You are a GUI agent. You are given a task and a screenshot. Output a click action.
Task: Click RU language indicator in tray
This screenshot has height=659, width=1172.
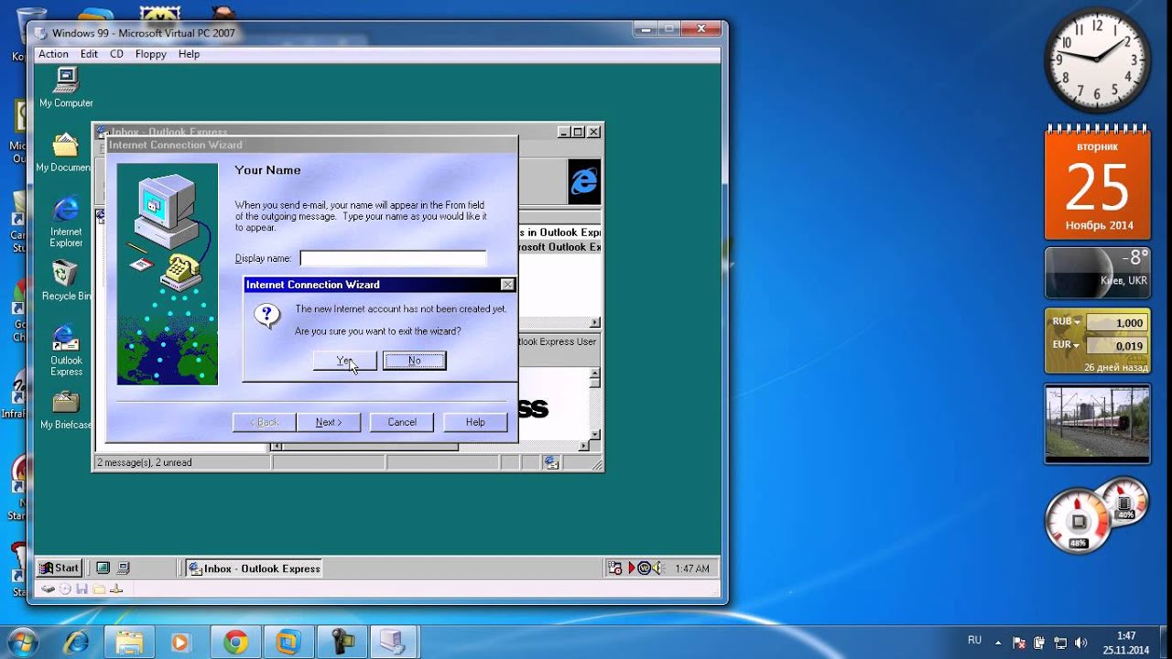coord(975,640)
